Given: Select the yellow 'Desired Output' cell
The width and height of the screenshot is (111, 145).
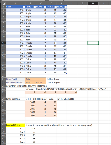Looking at the screenshot, I should pyautogui.click(x=16, y=125).
